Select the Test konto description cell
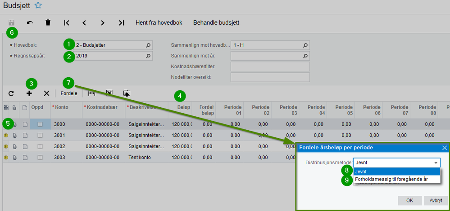This screenshot has width=450, height=211. tap(147, 158)
